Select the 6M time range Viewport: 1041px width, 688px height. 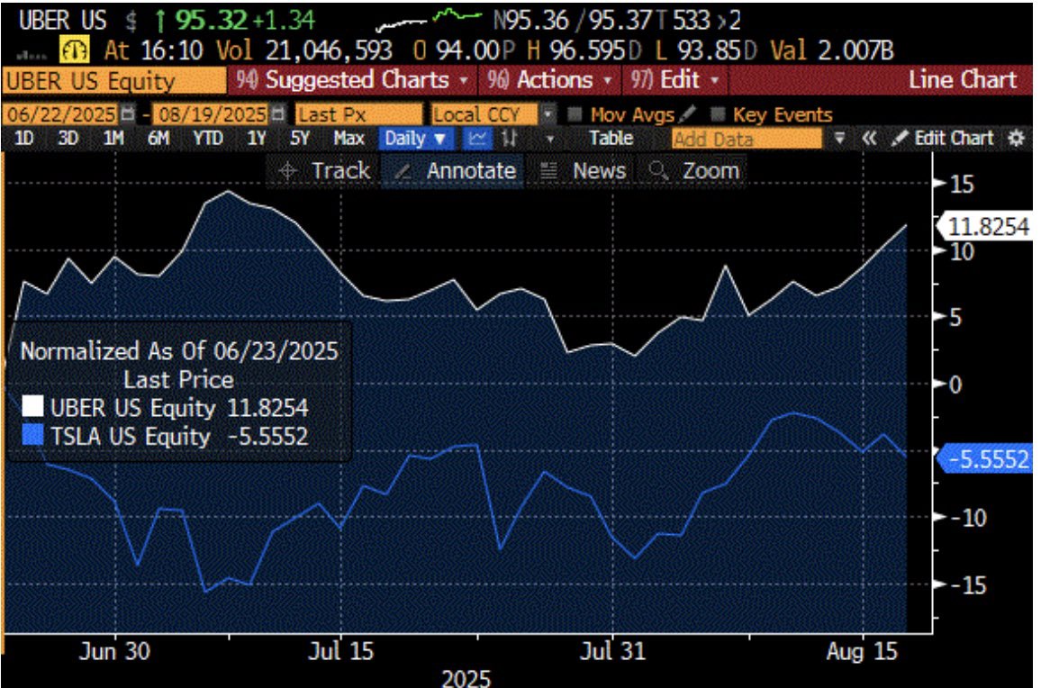coord(158,139)
